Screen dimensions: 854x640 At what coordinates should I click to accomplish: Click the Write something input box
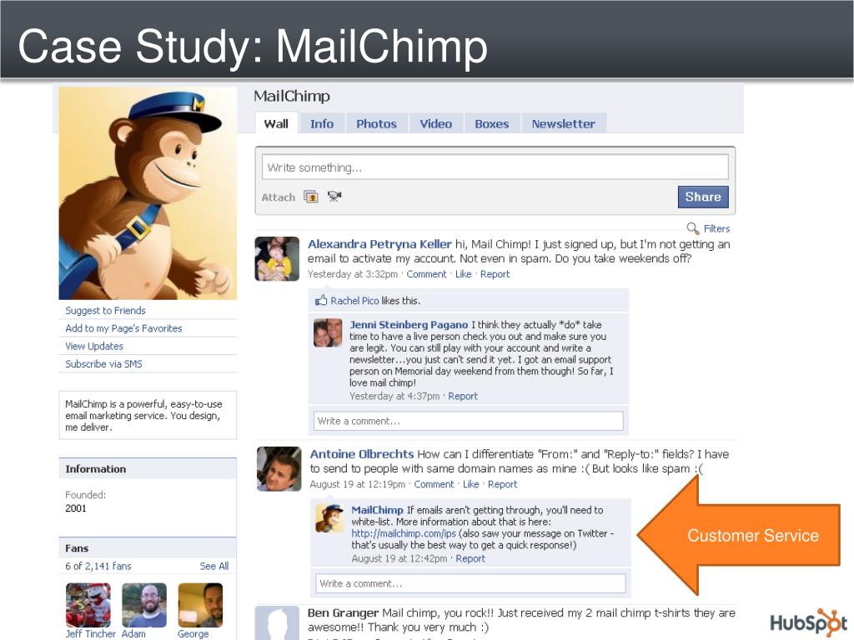pyautogui.click(x=495, y=167)
